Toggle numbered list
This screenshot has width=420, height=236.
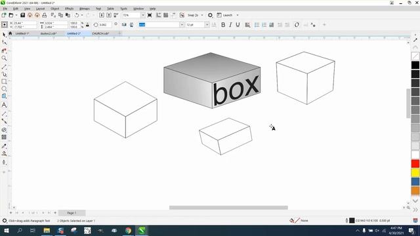pos(264,25)
